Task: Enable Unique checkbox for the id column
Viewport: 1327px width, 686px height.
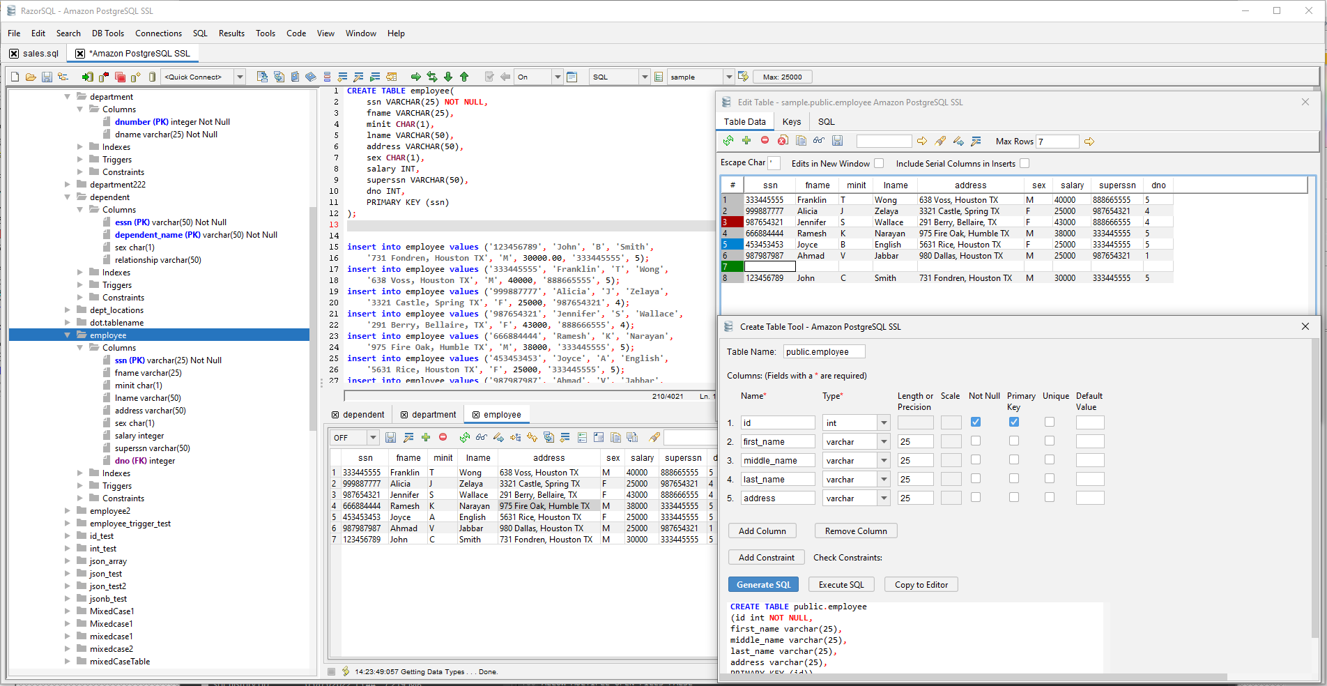Action: click(x=1050, y=422)
